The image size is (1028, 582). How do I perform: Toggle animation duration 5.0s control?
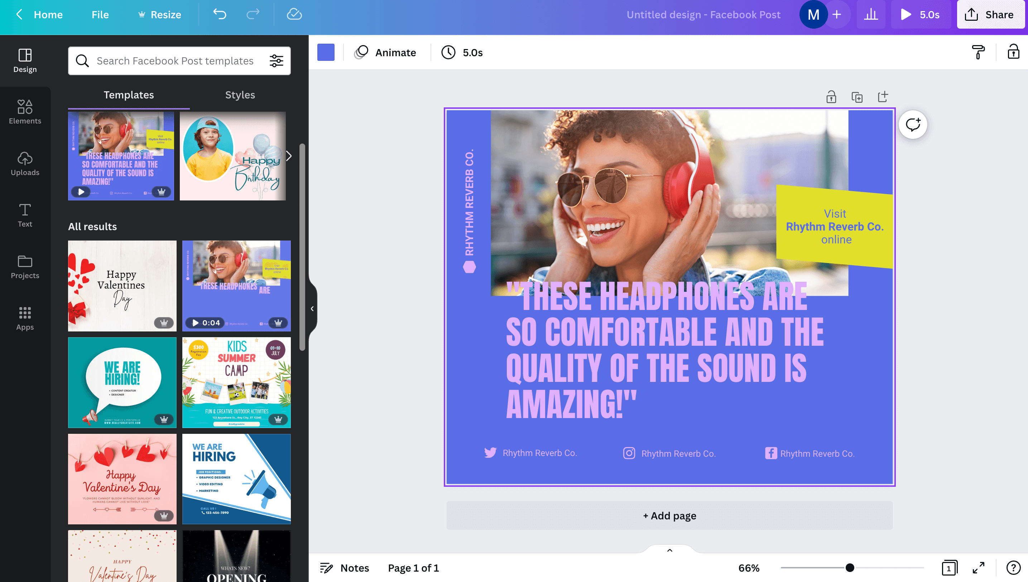(x=462, y=52)
